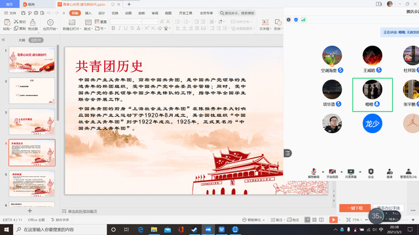Viewport: 419px width, 235px height.
Task: Turn on video in Tencent Meeting
Action: 333,173
